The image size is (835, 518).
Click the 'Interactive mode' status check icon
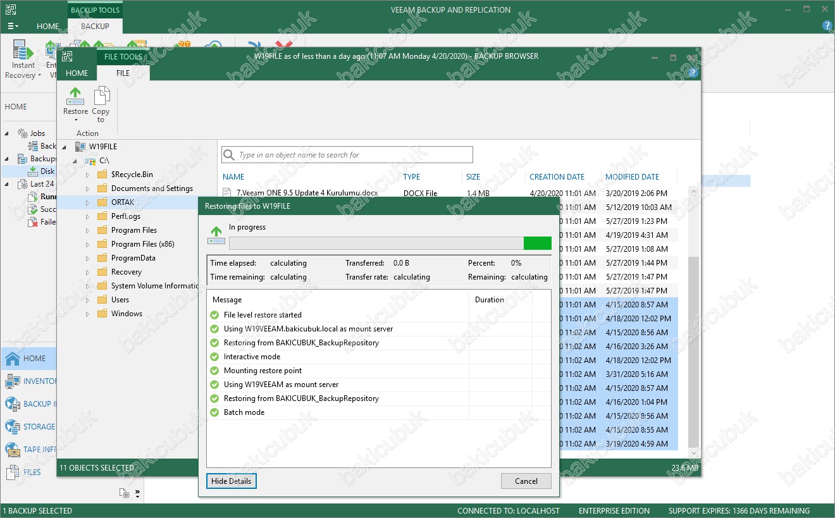(x=215, y=357)
